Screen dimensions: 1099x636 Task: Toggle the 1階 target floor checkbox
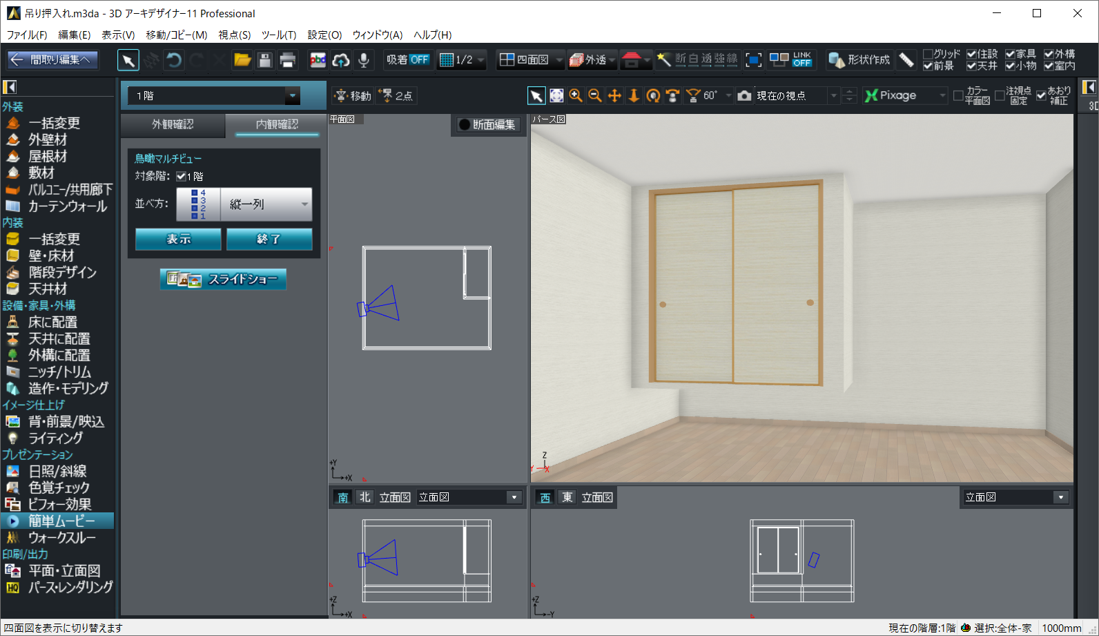181,176
